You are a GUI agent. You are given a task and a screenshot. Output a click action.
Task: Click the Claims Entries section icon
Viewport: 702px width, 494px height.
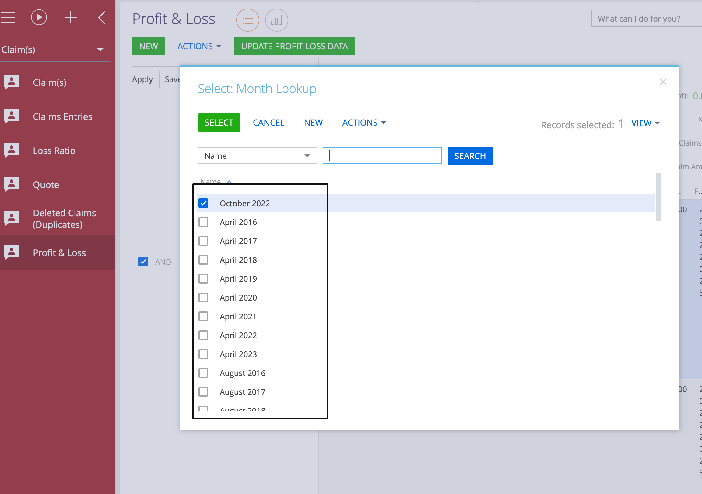tap(12, 116)
